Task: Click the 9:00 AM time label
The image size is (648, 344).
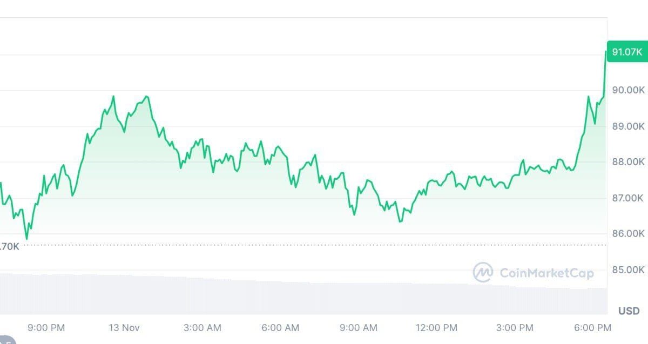Action: point(359,328)
